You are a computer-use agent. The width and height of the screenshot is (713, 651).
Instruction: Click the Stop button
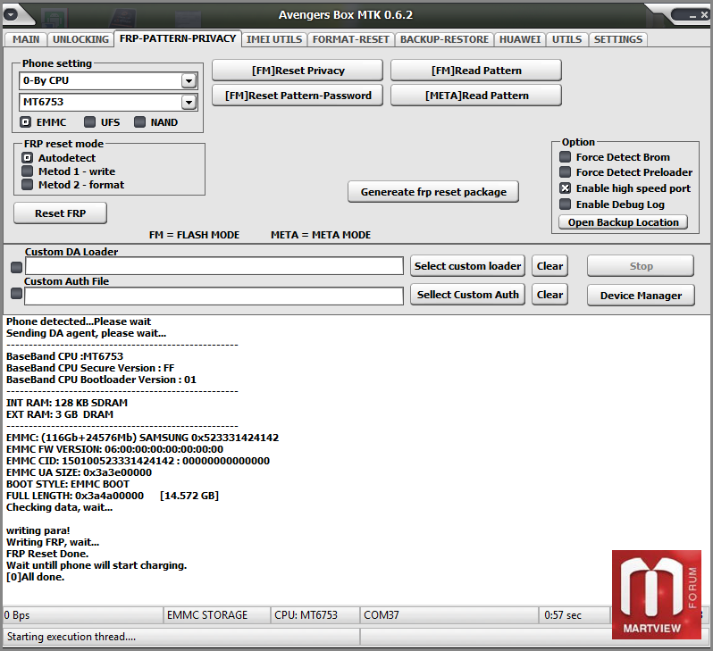(641, 266)
